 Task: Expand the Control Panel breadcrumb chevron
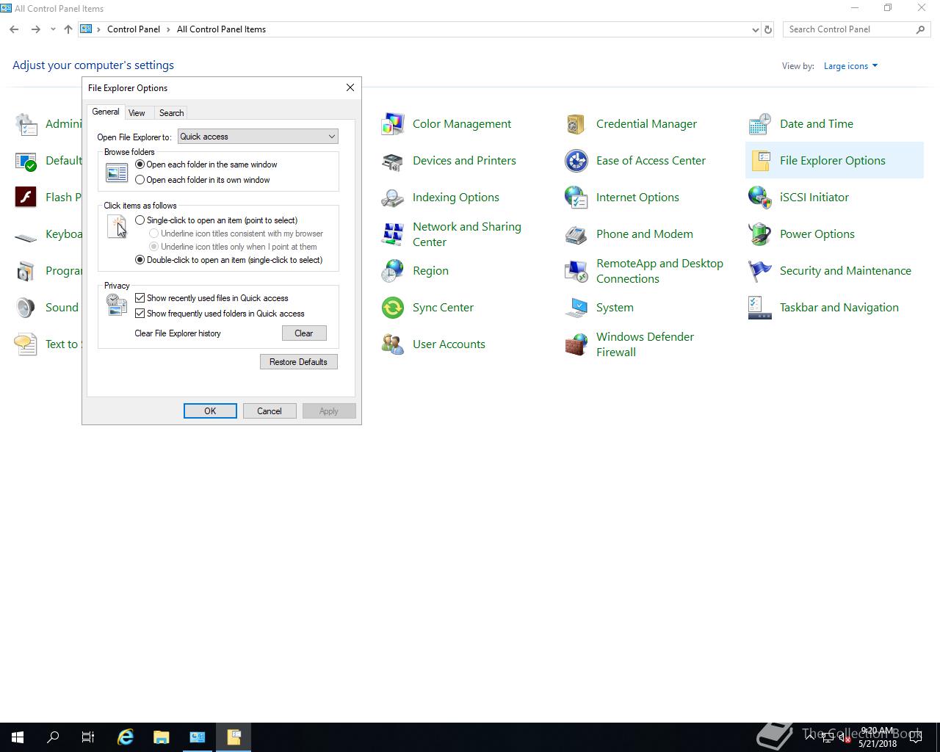coord(168,29)
